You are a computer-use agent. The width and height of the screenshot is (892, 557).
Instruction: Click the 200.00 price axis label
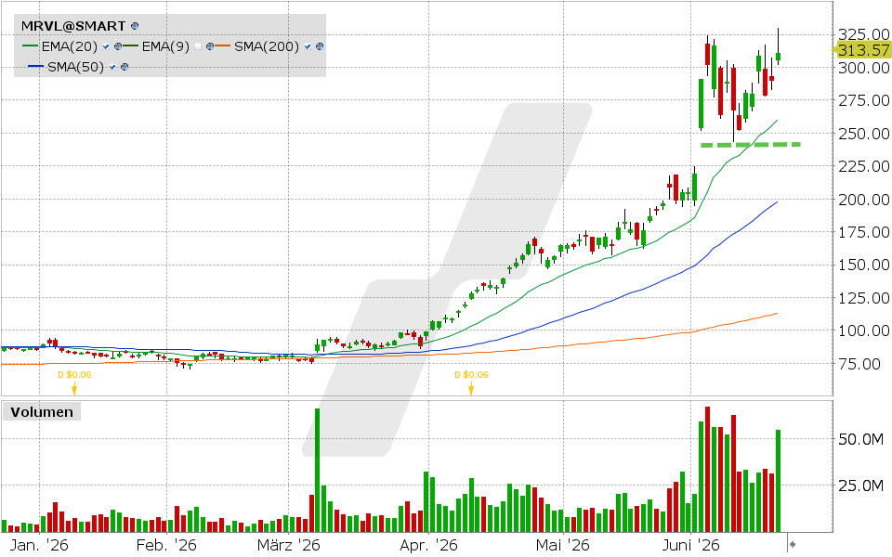click(x=863, y=200)
